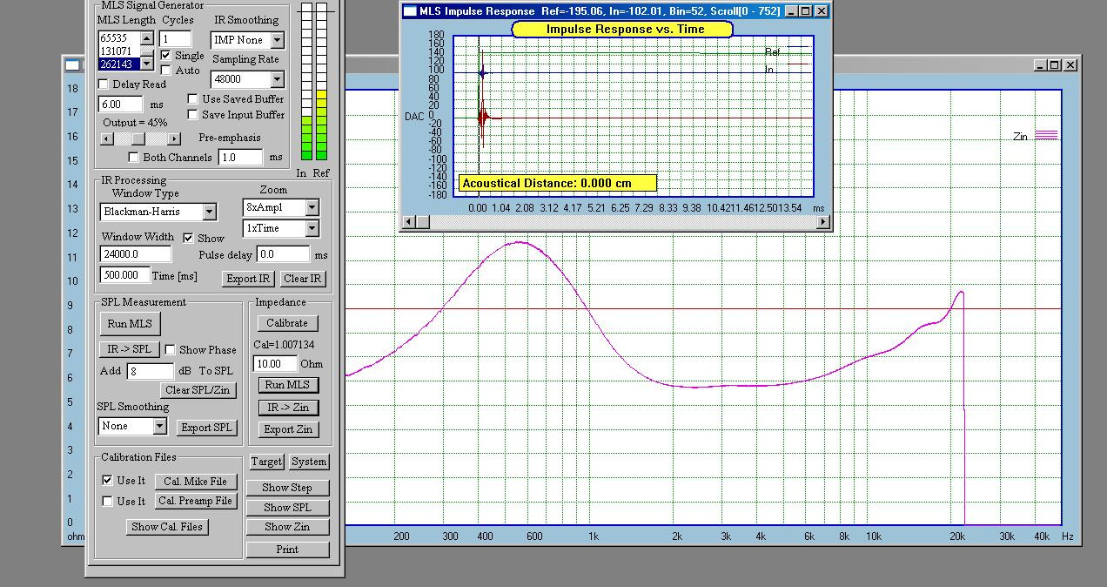Click the Print button
Image resolution: width=1107 pixels, height=587 pixels.
pyautogui.click(x=287, y=550)
